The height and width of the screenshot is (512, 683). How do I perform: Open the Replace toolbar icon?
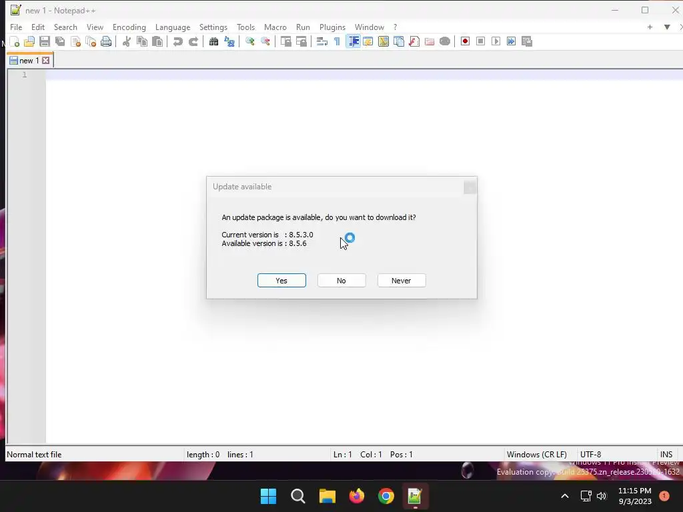[x=229, y=41]
